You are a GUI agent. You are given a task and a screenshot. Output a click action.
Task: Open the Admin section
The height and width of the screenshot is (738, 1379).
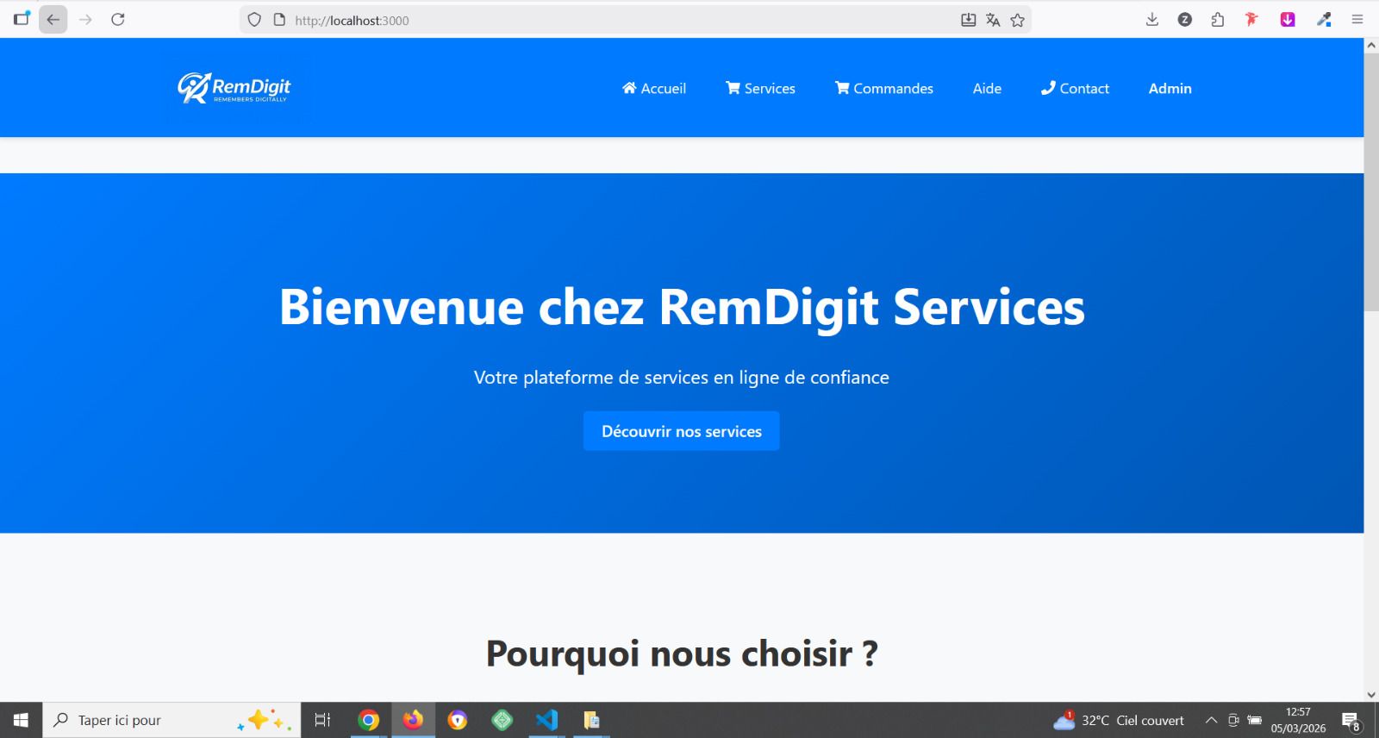(1170, 88)
